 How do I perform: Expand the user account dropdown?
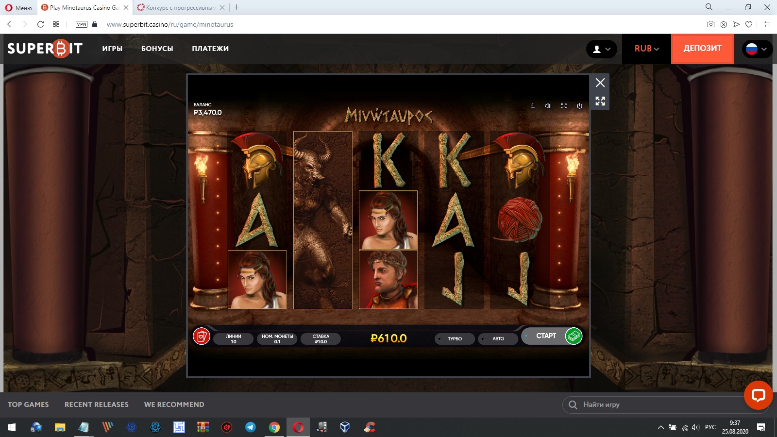pos(602,49)
